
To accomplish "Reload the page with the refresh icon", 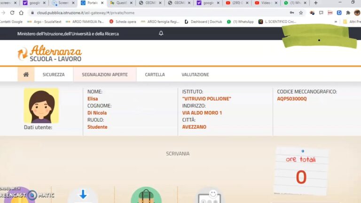I will [x=12, y=13].
